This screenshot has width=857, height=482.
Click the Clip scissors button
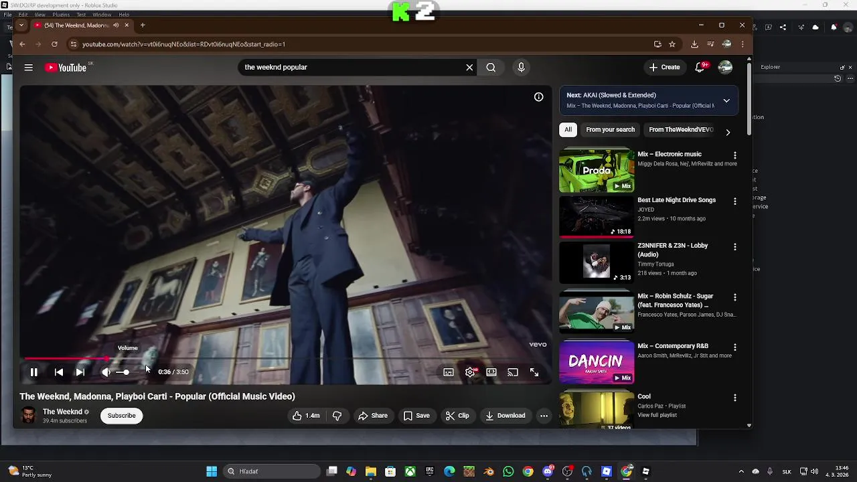tap(457, 416)
